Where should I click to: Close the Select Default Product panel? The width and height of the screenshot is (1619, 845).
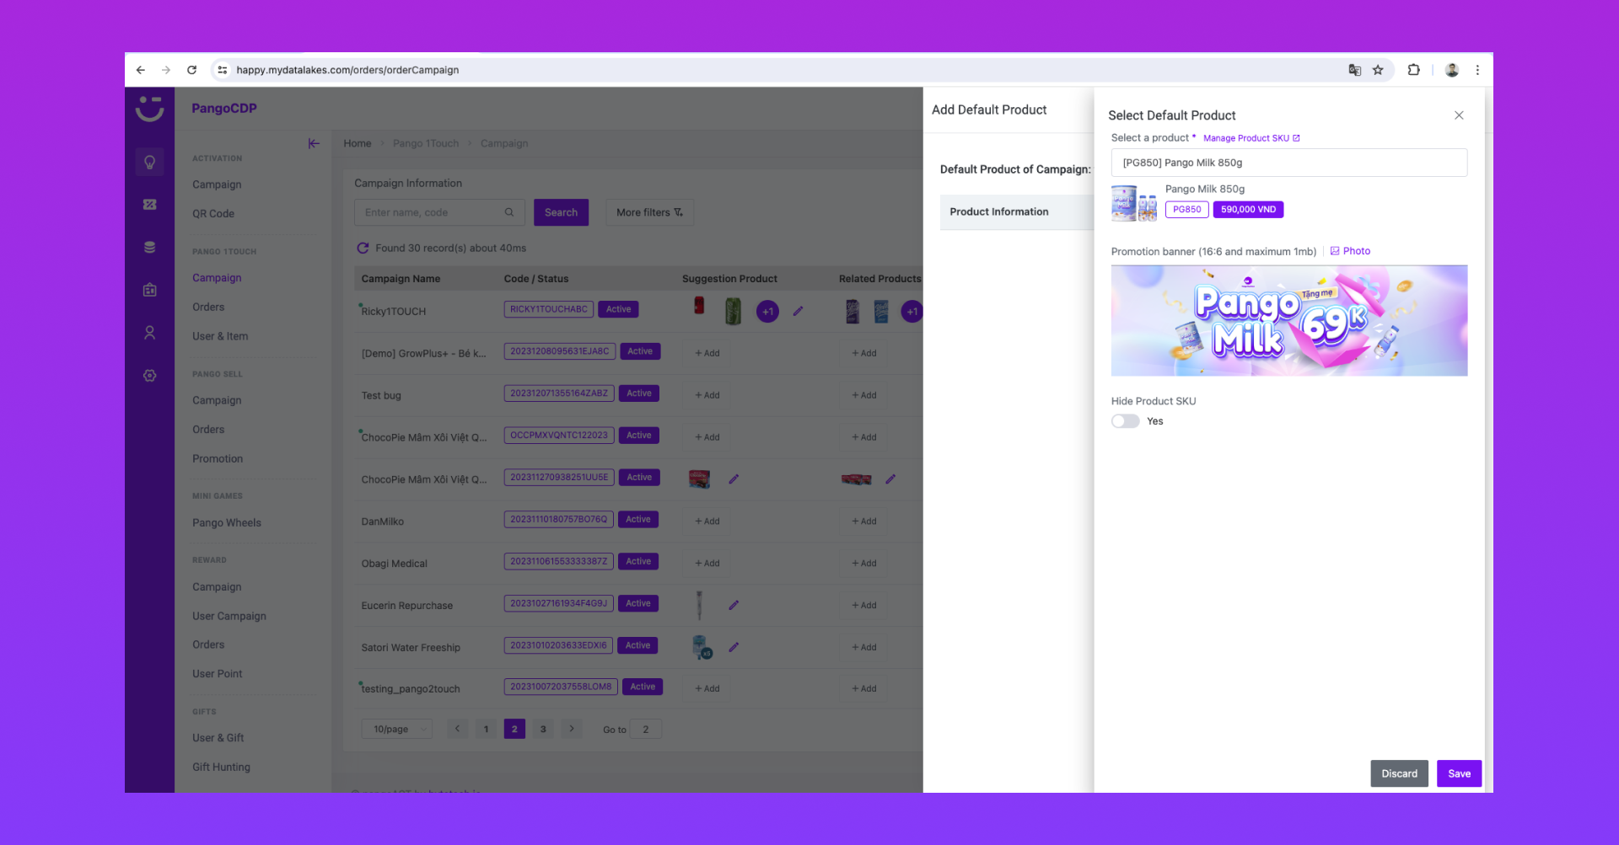tap(1459, 115)
